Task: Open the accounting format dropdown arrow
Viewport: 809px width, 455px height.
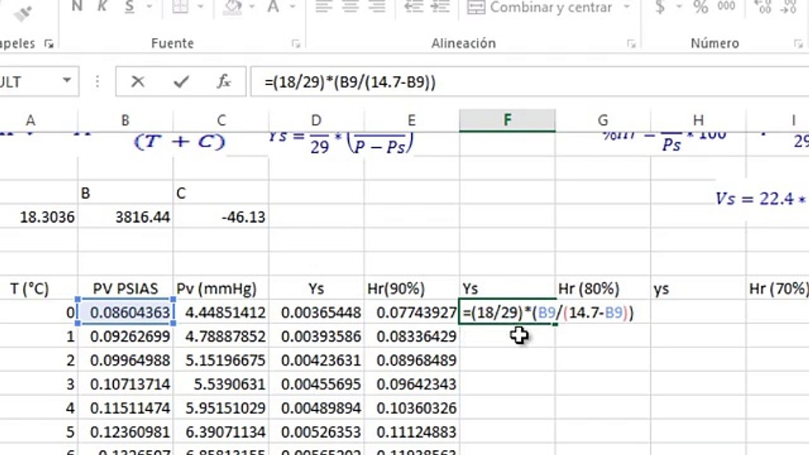Action: (x=679, y=8)
